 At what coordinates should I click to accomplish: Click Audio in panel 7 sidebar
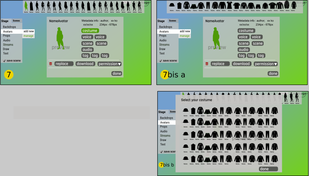point(6,40)
